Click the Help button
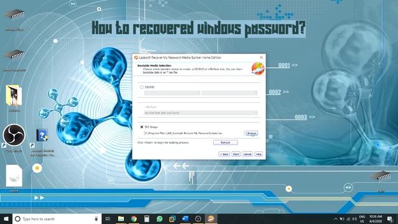This screenshot has width=398, height=224. click(259, 154)
